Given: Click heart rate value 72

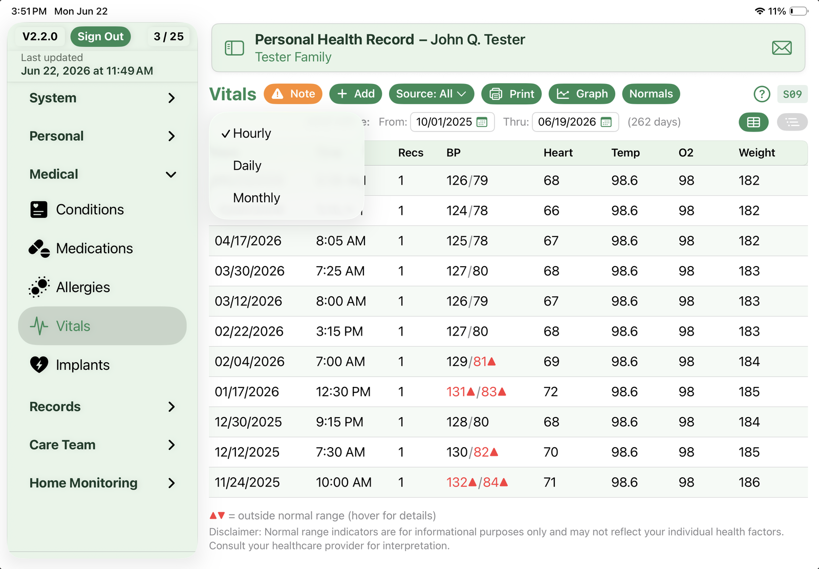Looking at the screenshot, I should [x=551, y=392].
